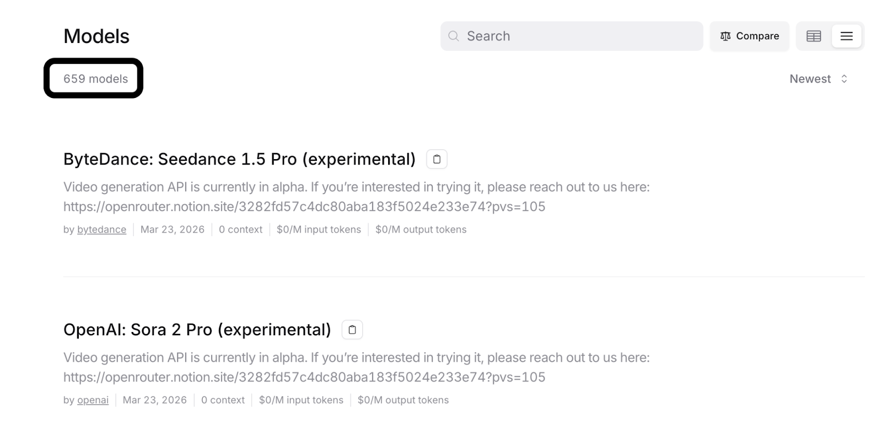Click $0/M input tokens in openai row
This screenshot has height=436, width=882.
tap(301, 400)
